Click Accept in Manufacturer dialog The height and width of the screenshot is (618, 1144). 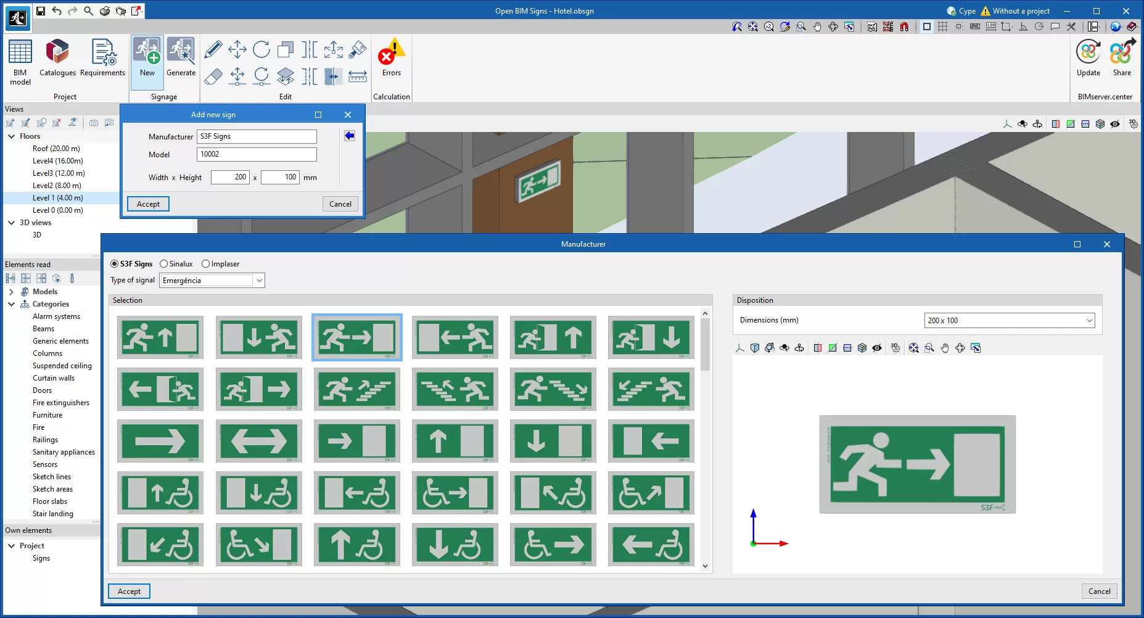(129, 591)
